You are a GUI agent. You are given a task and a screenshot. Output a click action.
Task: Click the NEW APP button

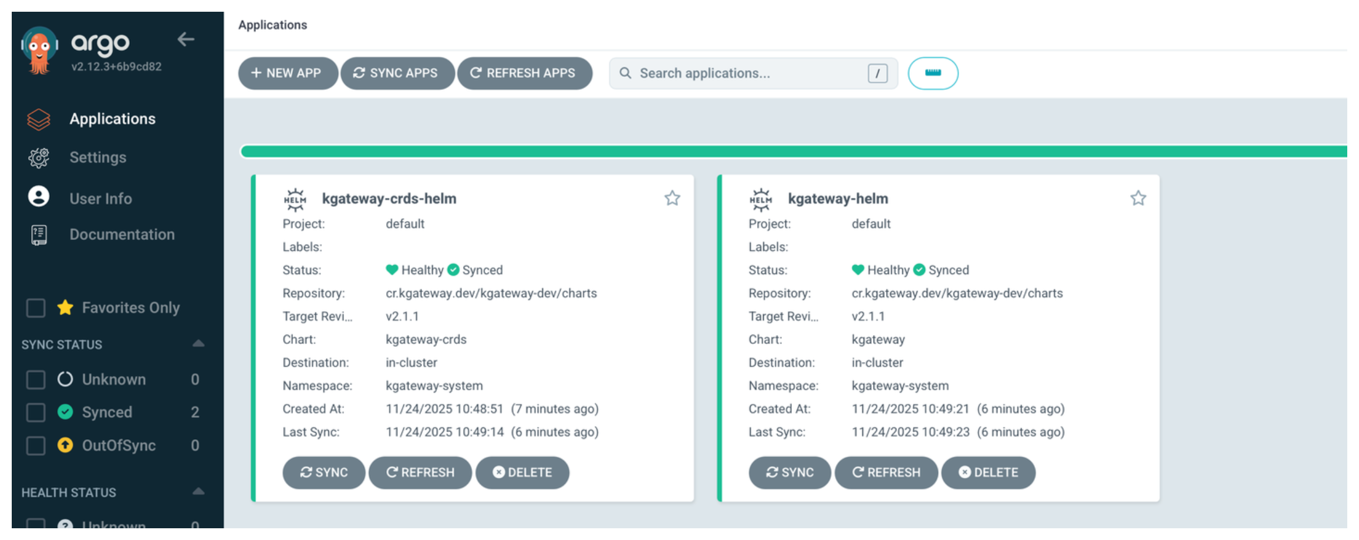coord(287,73)
